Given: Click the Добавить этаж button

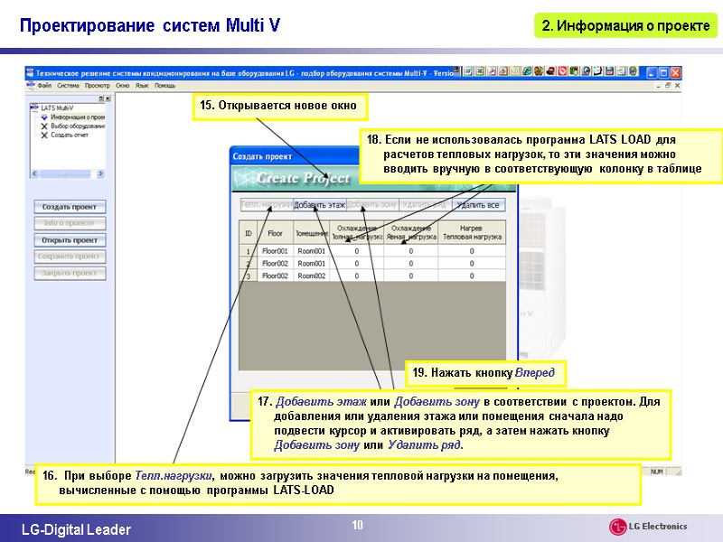Looking at the screenshot, I should tap(320, 205).
